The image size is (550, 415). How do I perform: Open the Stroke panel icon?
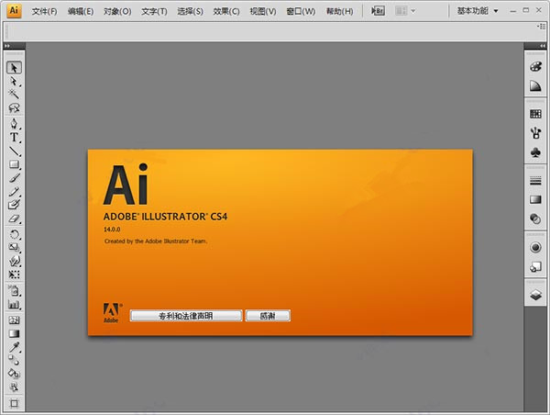(535, 180)
